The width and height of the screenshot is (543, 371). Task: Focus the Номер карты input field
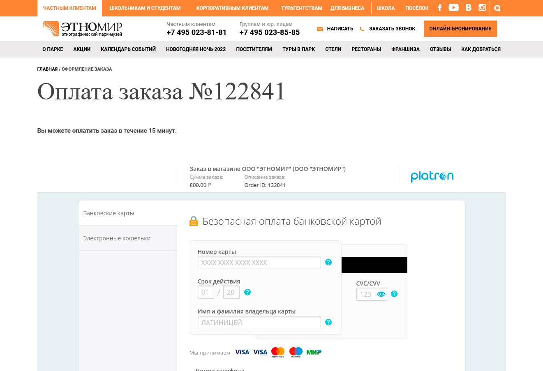pyautogui.click(x=259, y=263)
